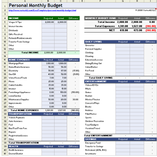Select the Auto Insurance label
Viewport: 157px width, 157px height.
click(x=15, y=121)
